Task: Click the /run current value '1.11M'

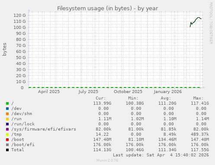Action: point(105,119)
